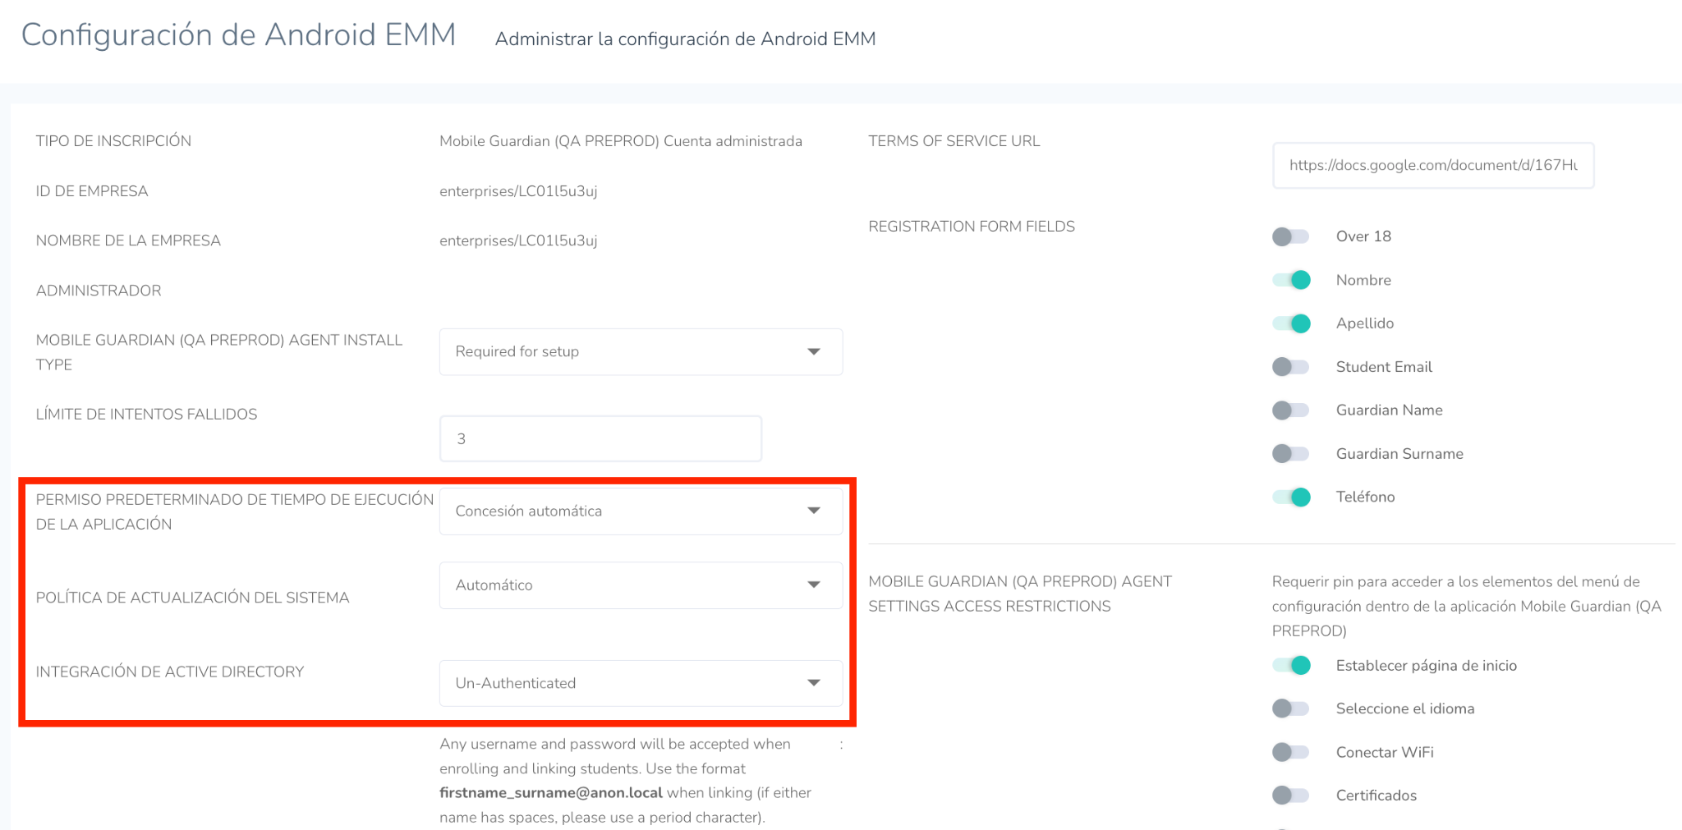Viewport: 1682px width, 830px height.
Task: Focus the Terms of Service URL field
Action: (x=1432, y=165)
